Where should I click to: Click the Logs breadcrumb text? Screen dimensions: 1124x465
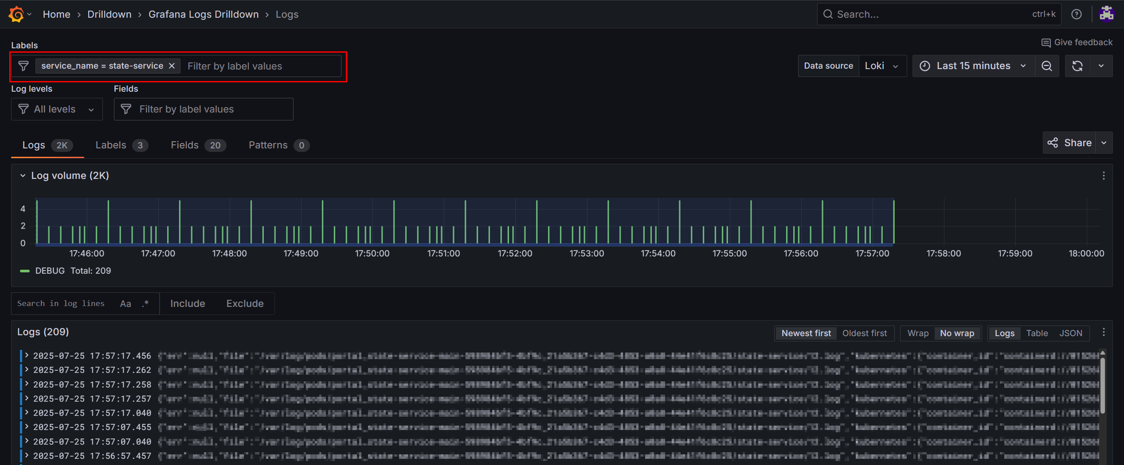287,15
